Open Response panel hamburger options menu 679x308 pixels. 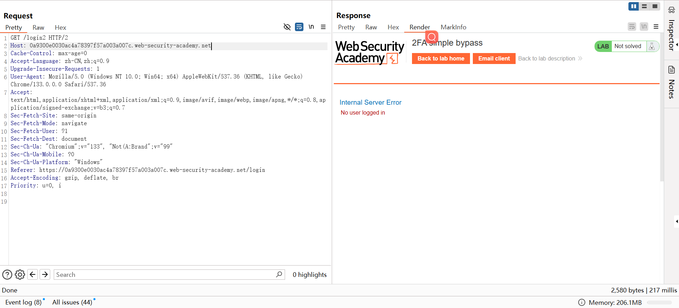click(x=656, y=27)
